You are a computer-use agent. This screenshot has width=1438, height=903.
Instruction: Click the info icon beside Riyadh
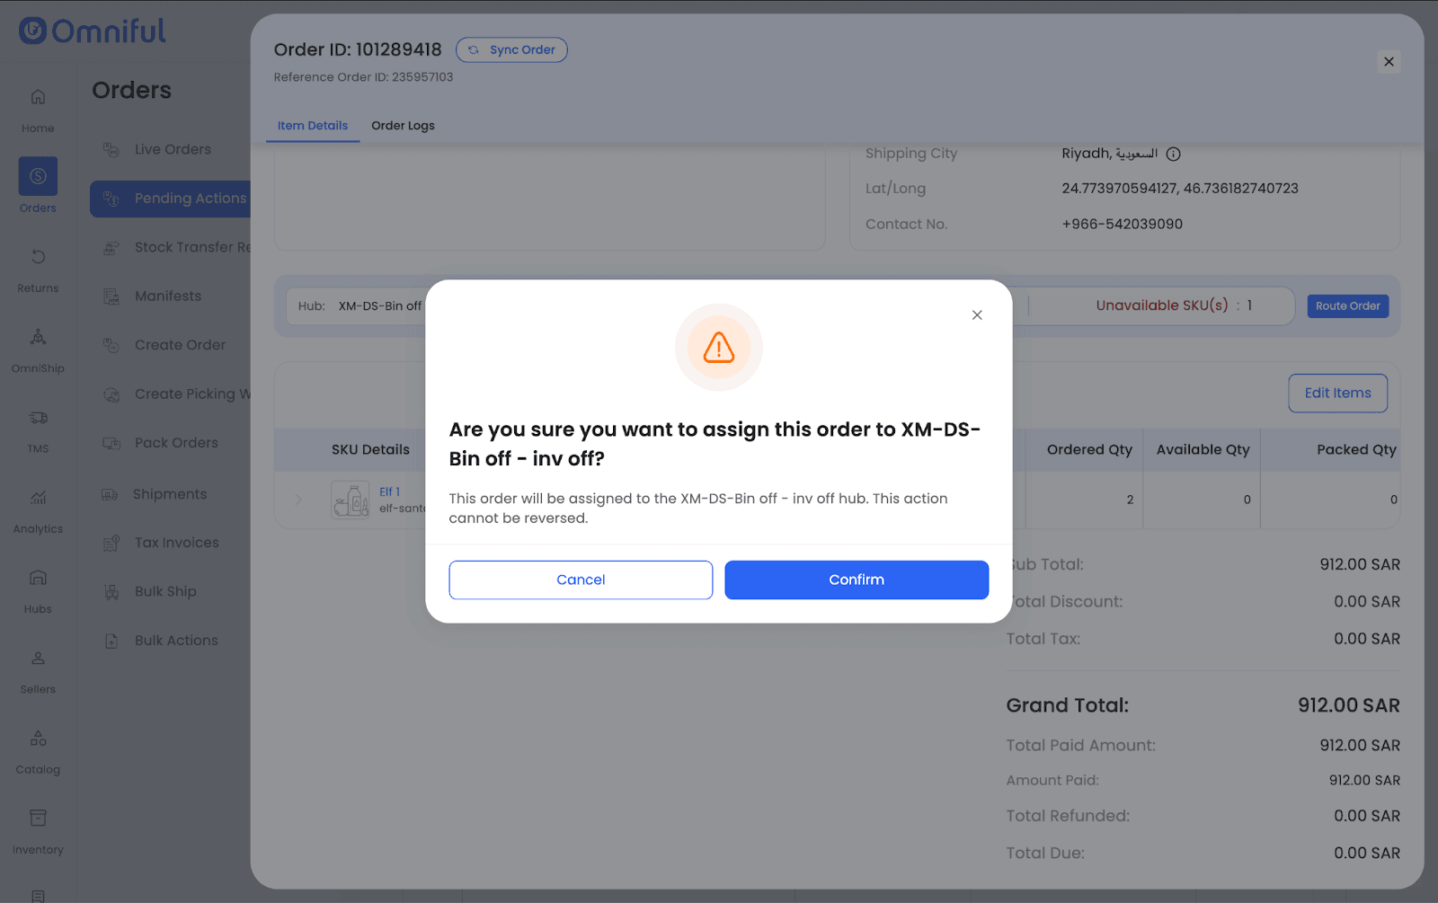pyautogui.click(x=1173, y=155)
